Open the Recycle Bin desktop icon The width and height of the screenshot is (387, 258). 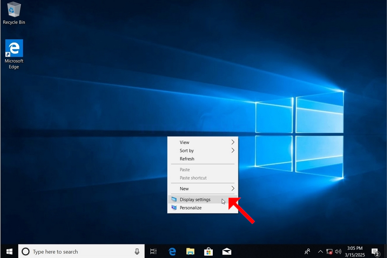tap(14, 13)
